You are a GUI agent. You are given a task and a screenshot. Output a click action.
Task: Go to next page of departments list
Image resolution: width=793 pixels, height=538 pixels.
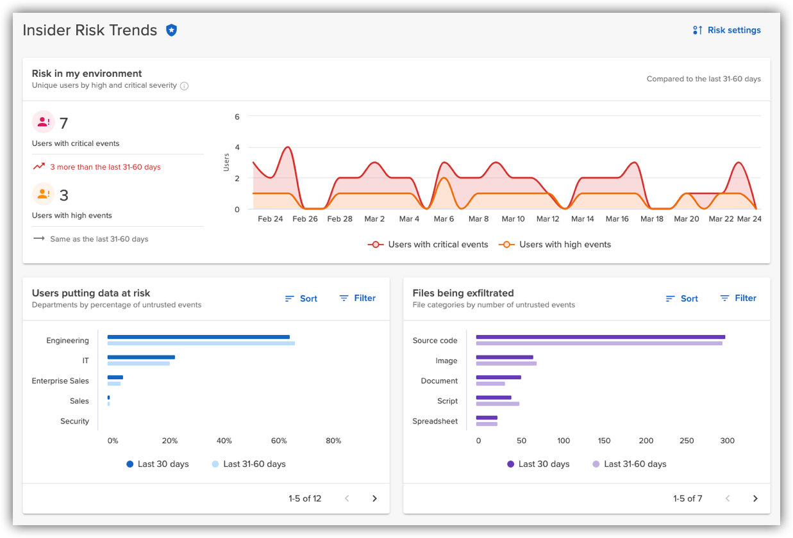point(375,498)
